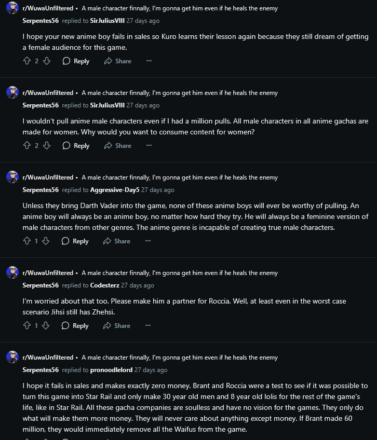This screenshot has width=377, height=440.
Task: Open more options on first comment
Action: point(149,61)
